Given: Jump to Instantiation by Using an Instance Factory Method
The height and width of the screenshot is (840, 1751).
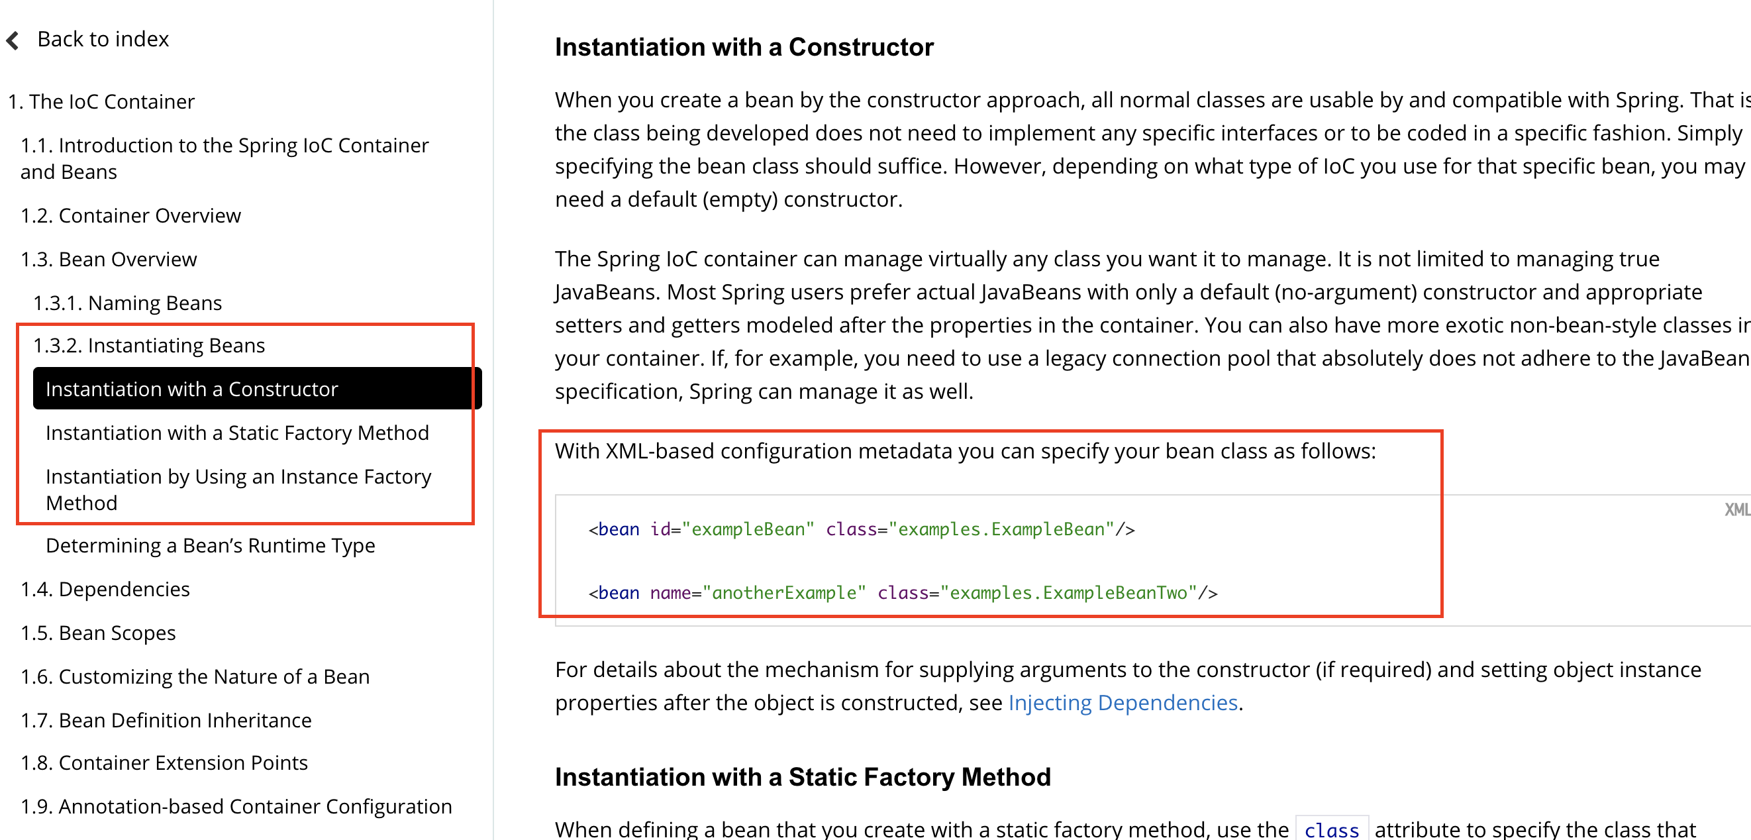Looking at the screenshot, I should point(238,489).
